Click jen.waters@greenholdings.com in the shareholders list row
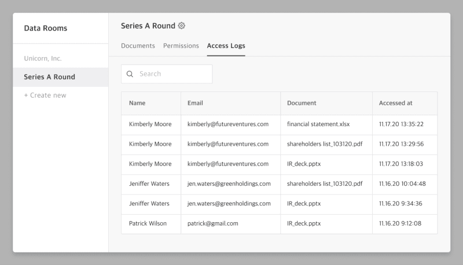The image size is (463, 265). tap(229, 184)
